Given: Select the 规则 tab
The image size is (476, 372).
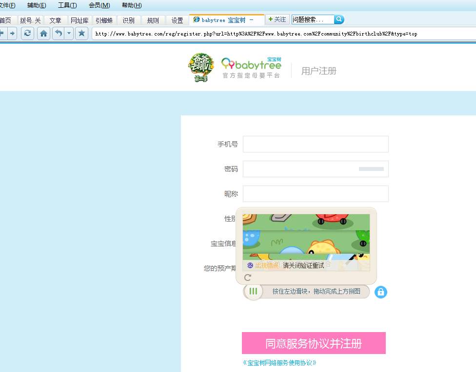Looking at the screenshot, I should point(153,20).
